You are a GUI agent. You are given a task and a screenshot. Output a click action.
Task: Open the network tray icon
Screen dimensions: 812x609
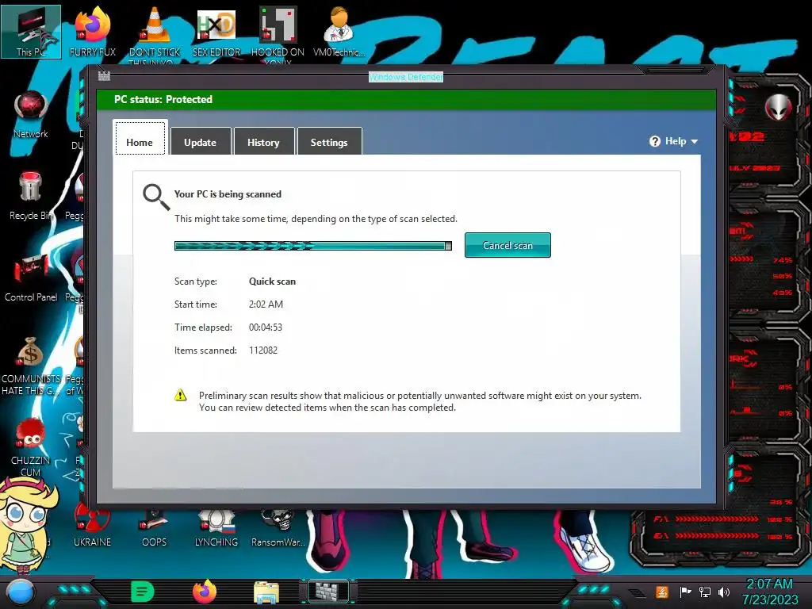click(704, 592)
